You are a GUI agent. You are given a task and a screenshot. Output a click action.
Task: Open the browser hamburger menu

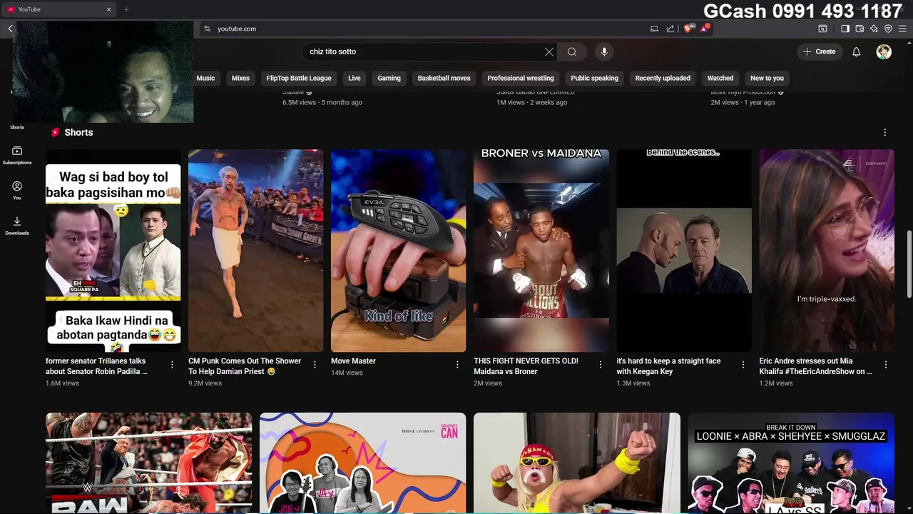click(x=902, y=29)
